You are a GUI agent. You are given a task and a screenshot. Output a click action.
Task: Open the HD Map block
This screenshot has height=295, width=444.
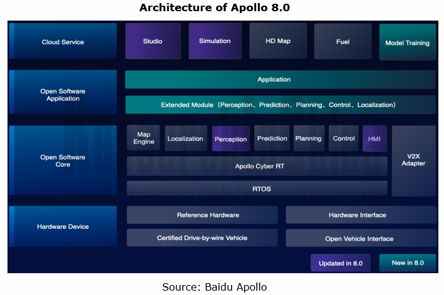[x=278, y=41]
